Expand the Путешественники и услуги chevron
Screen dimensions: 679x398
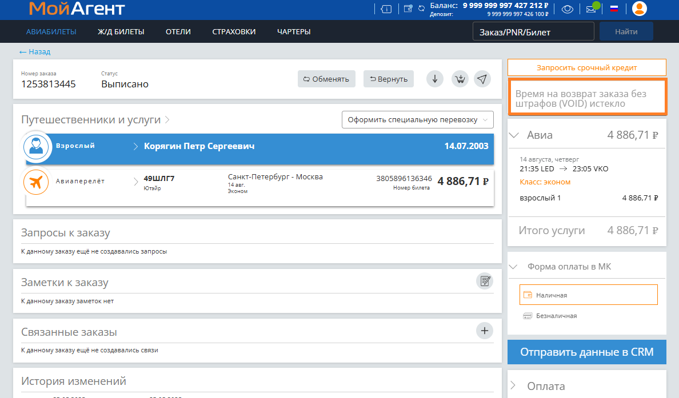(167, 119)
